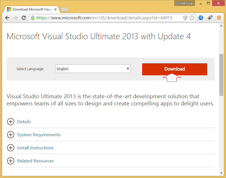Image resolution: width=226 pixels, height=178 pixels.
Task: Click the forward navigation arrow
Action: (15, 18)
